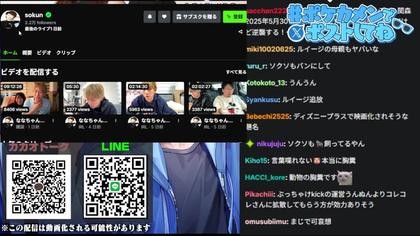
Task: Click username Kiho15 in chat
Action: [256, 161]
